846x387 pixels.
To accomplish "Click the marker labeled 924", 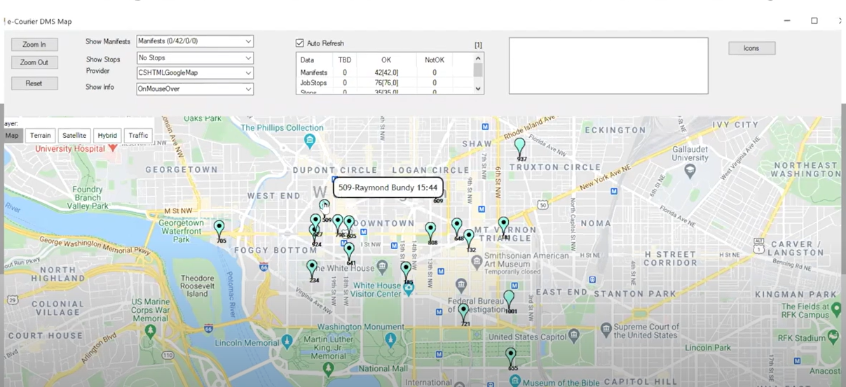I will pos(313,233).
